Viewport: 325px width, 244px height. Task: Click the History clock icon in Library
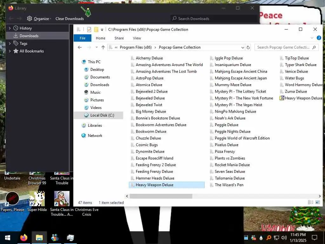[x=16, y=28]
